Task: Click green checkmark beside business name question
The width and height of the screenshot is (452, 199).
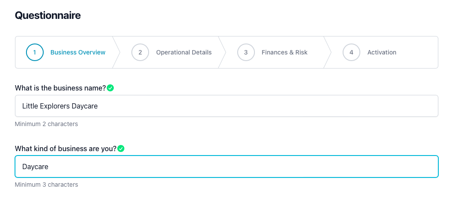Action: click(x=111, y=88)
